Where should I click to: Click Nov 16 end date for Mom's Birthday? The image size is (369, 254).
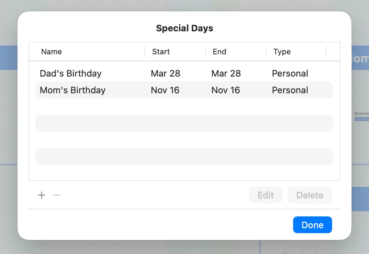pos(226,90)
